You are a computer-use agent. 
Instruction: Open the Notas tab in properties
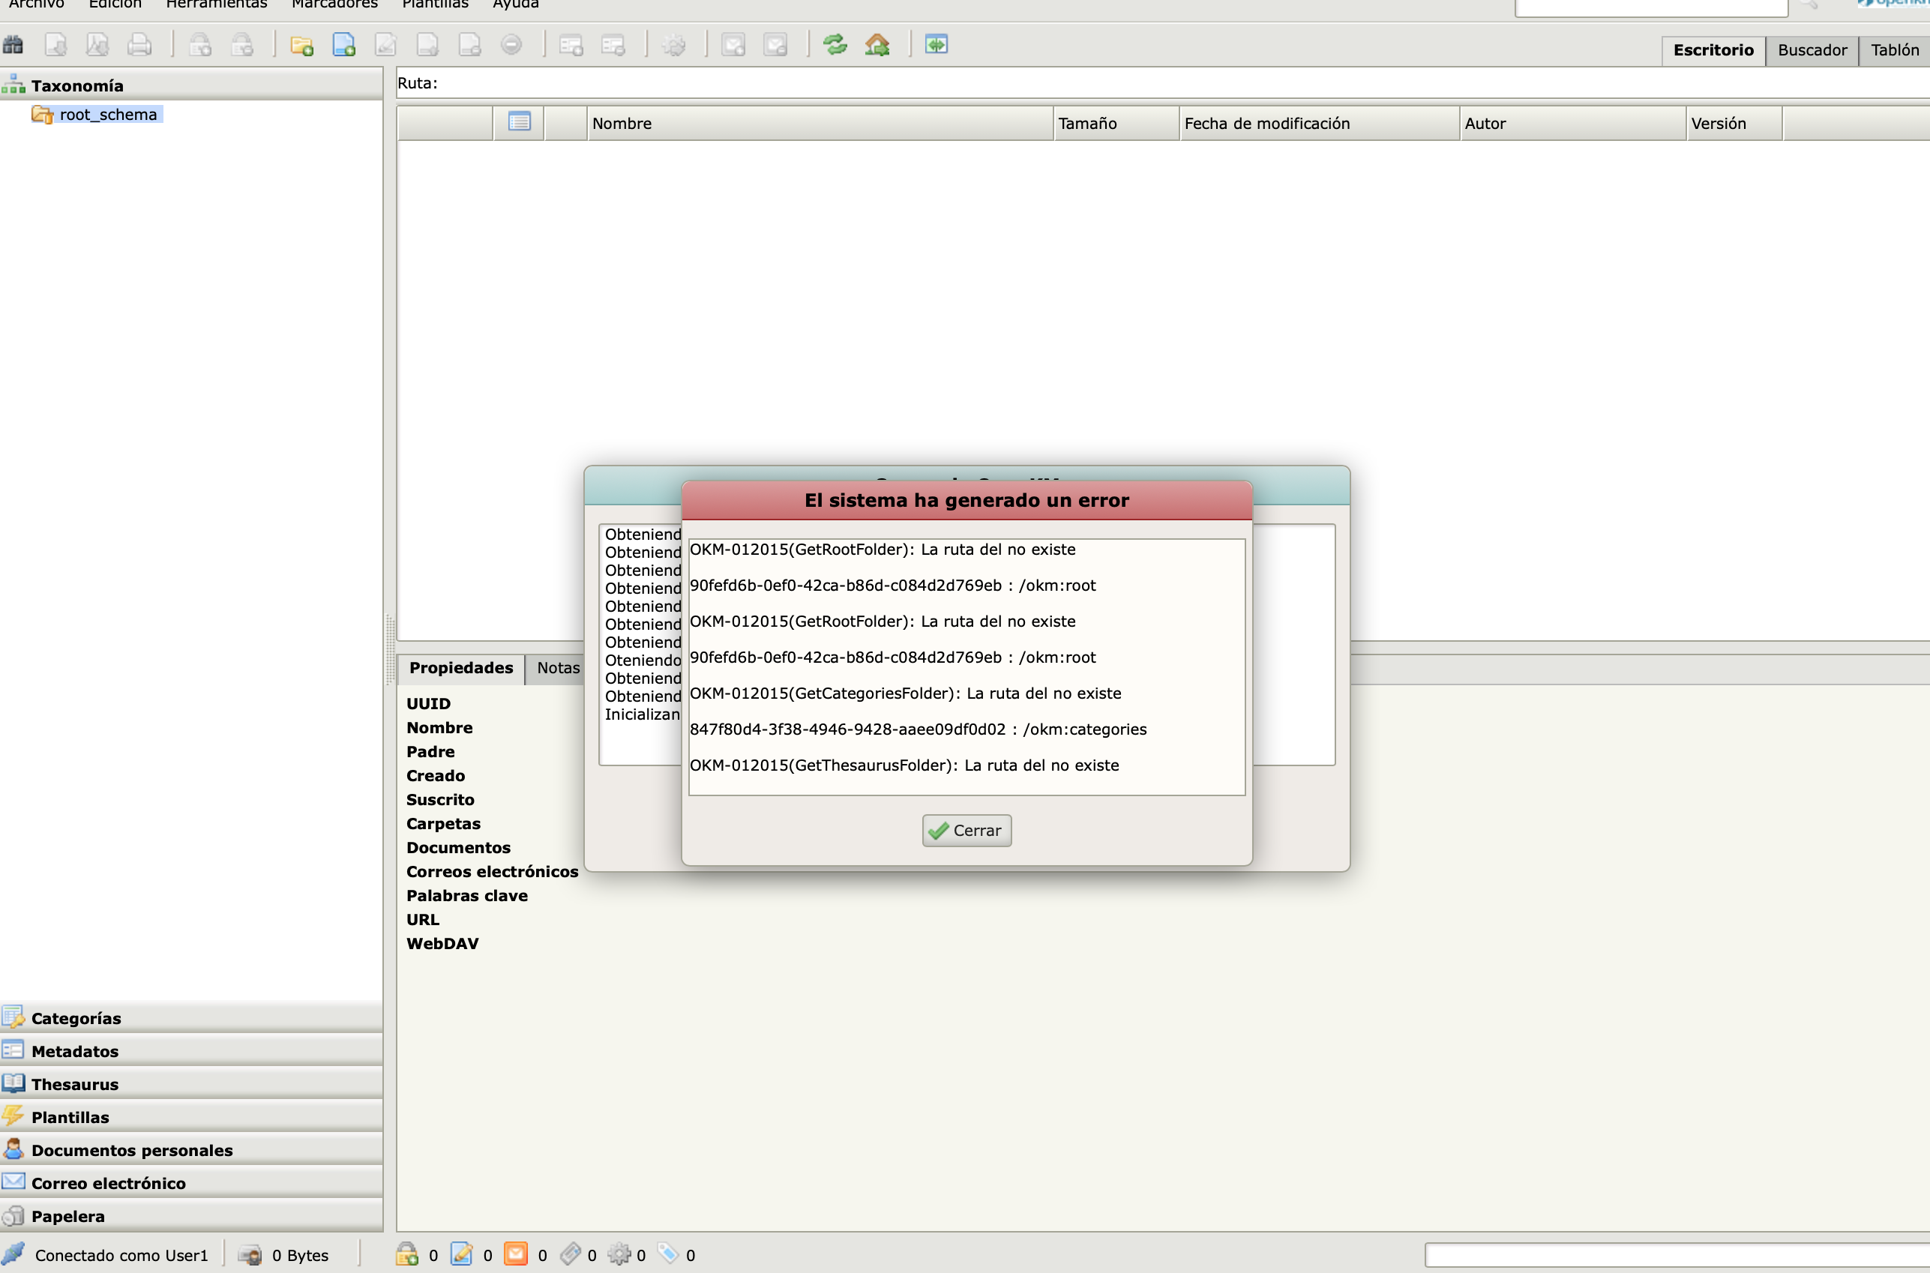coord(558,668)
